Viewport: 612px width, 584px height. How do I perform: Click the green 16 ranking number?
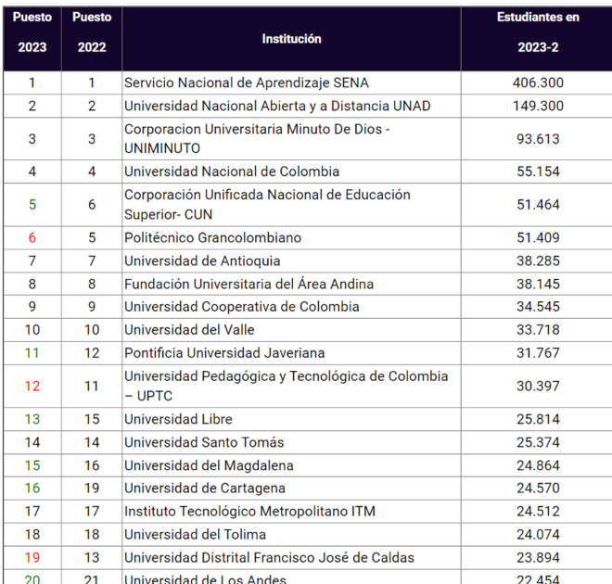coord(32,488)
